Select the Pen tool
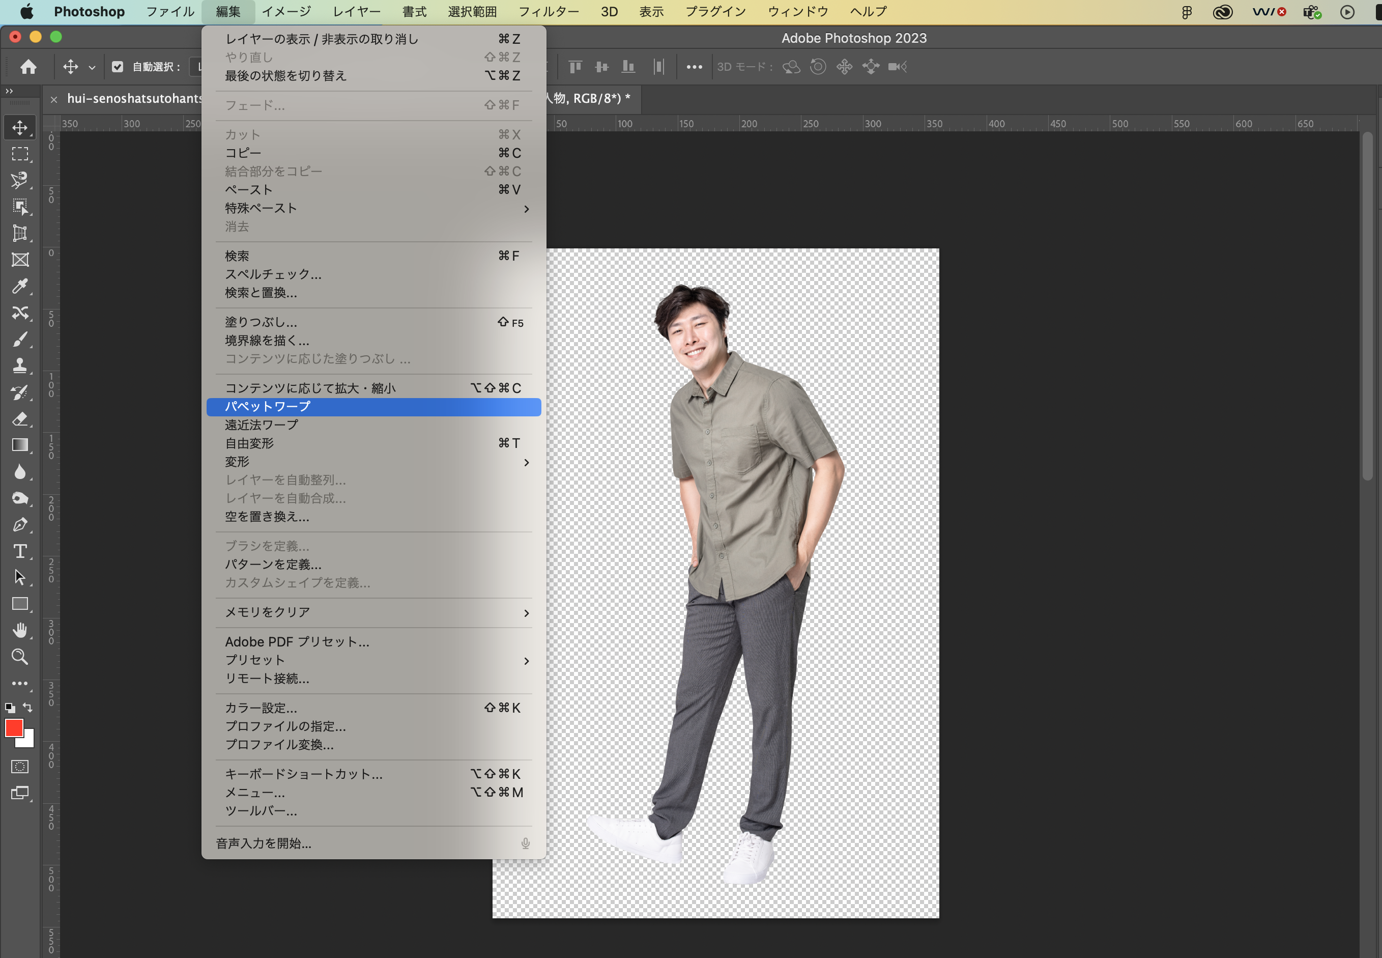 (x=20, y=525)
